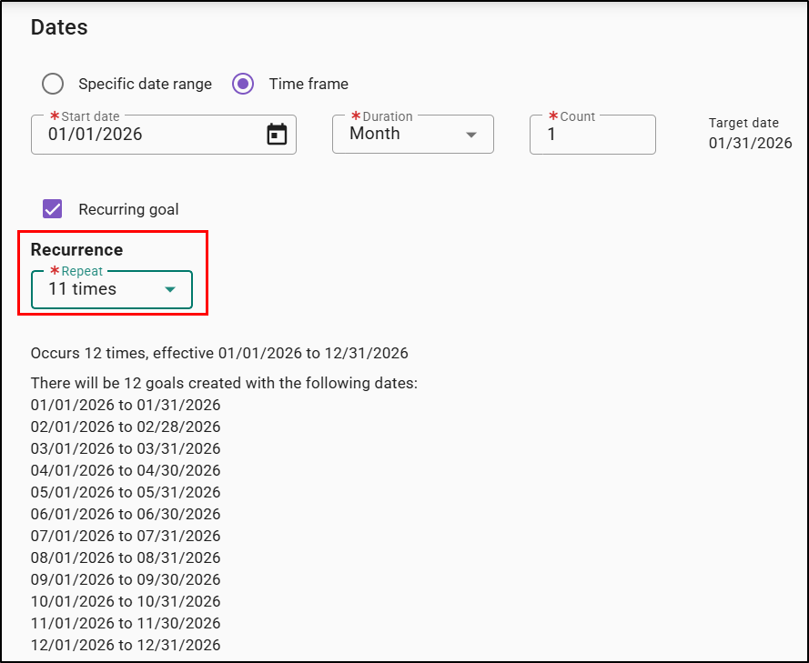
Task: Click the 06/01/2026 to 06/30/2026 row
Action: 126,514
